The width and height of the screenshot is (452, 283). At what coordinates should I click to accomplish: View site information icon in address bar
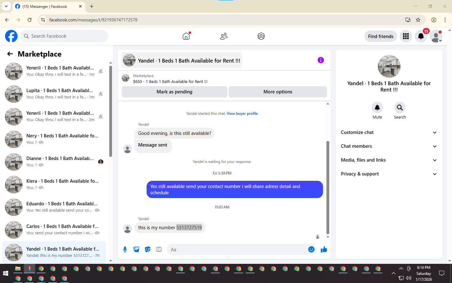[x=43, y=20]
